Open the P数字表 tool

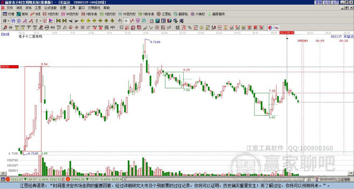[89, 14]
